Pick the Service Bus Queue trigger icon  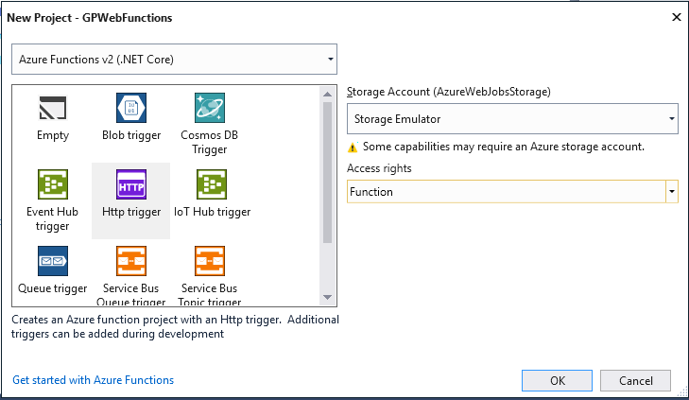click(131, 261)
